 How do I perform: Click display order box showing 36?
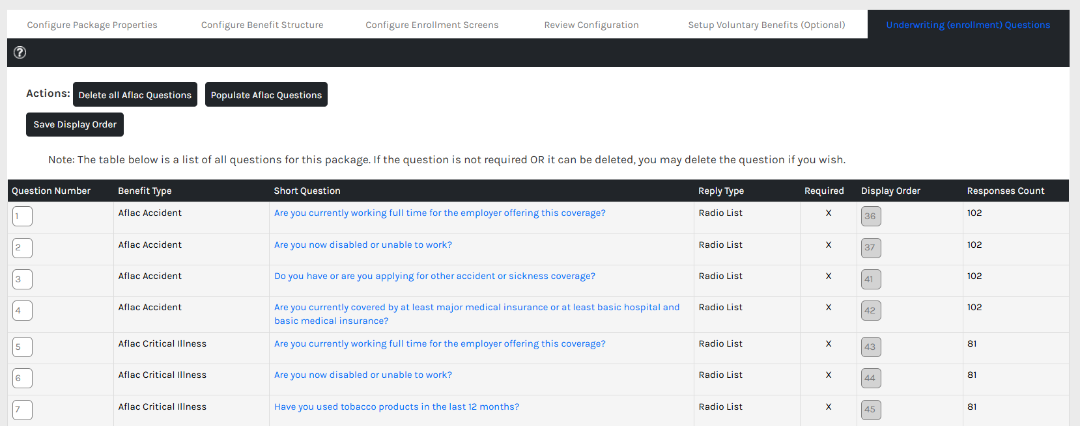pos(870,216)
